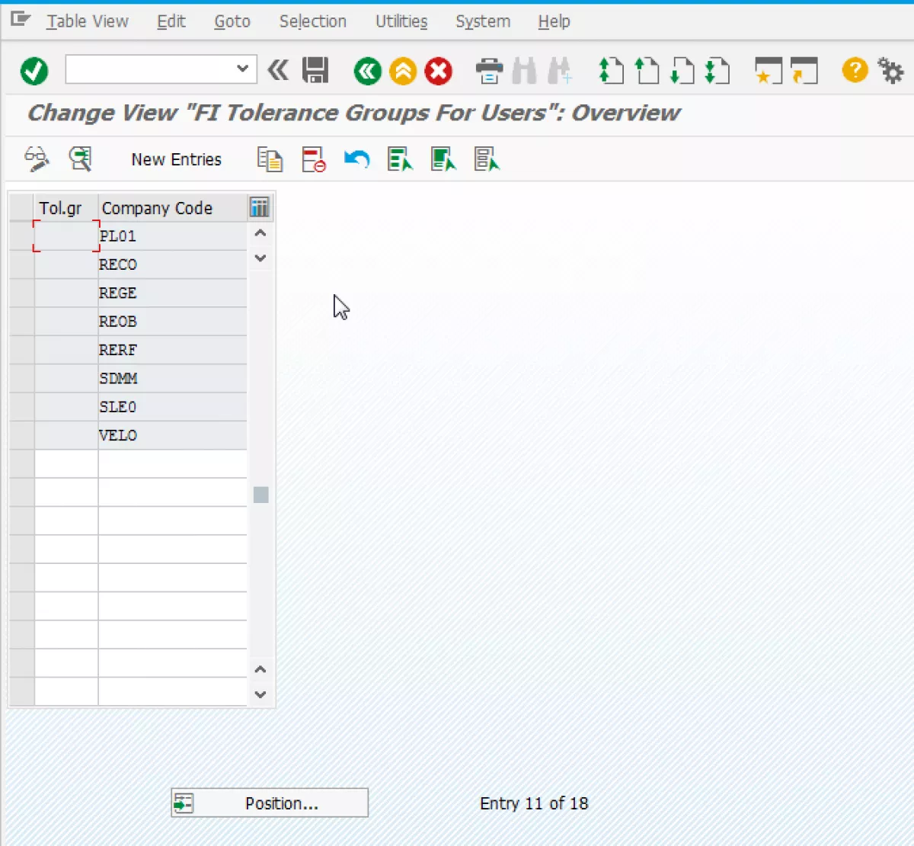This screenshot has width=914, height=846.
Task: Save using the floppy disk icon
Action: 315,70
